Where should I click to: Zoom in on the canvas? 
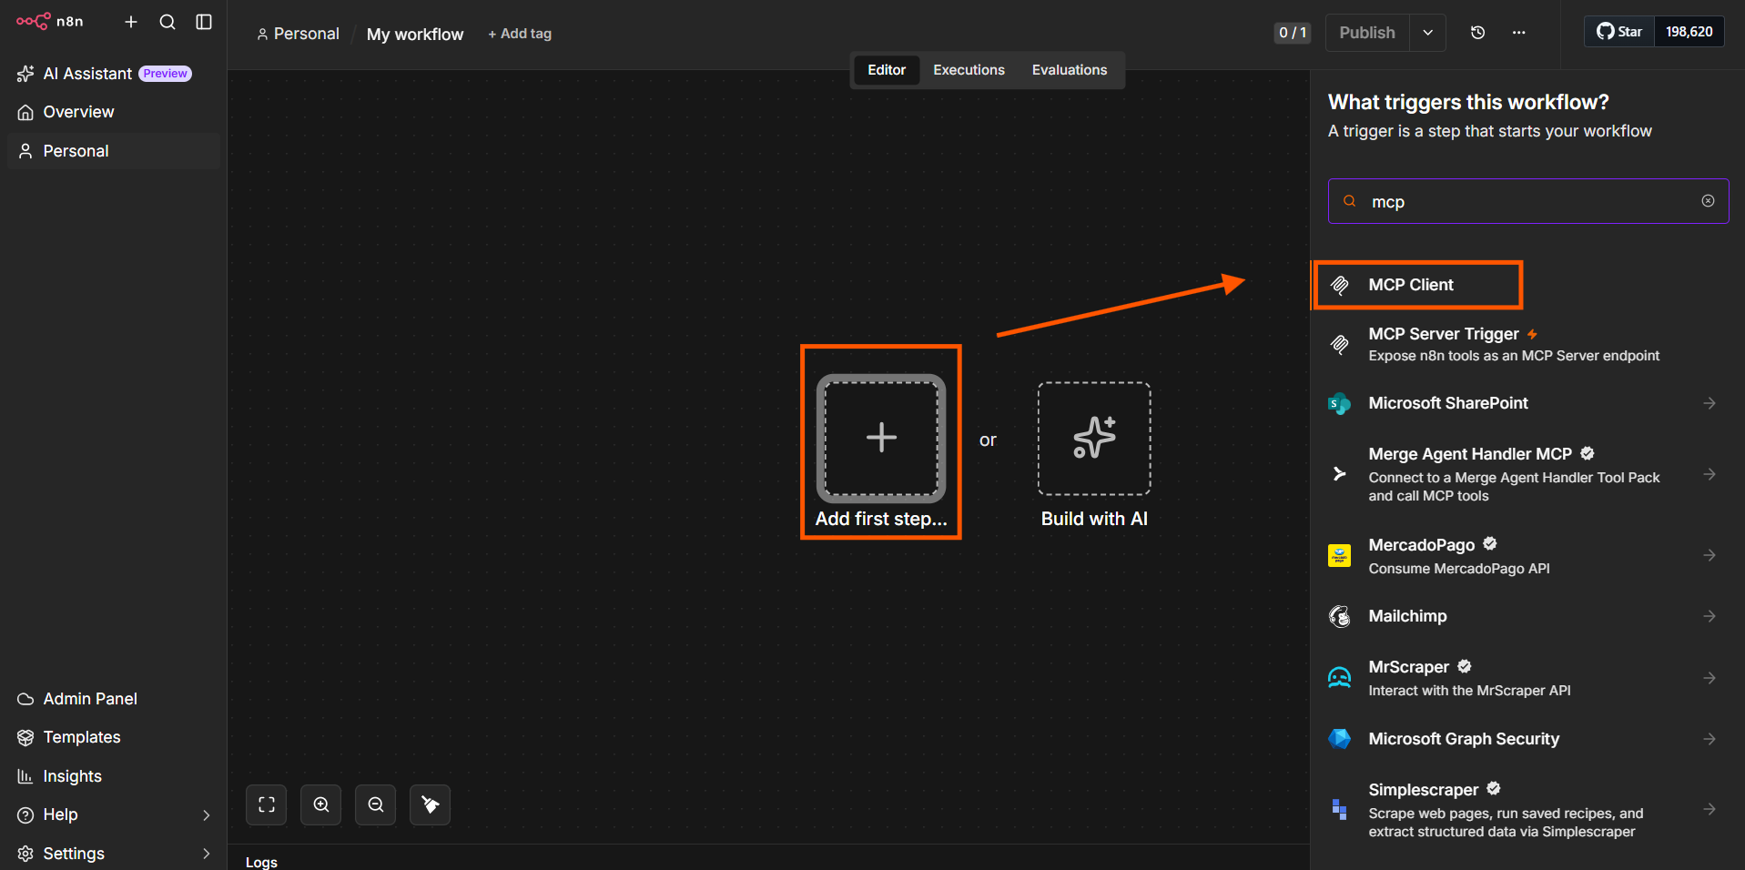click(x=321, y=804)
